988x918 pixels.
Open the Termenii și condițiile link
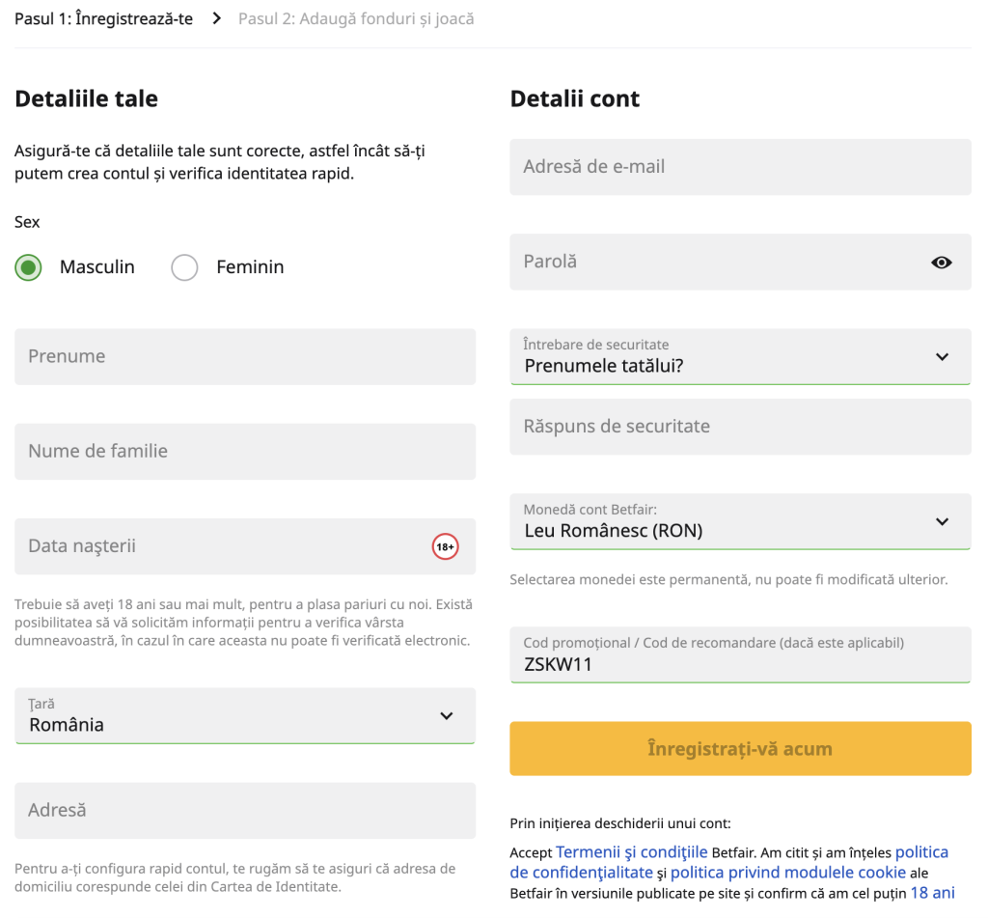pyautogui.click(x=631, y=852)
